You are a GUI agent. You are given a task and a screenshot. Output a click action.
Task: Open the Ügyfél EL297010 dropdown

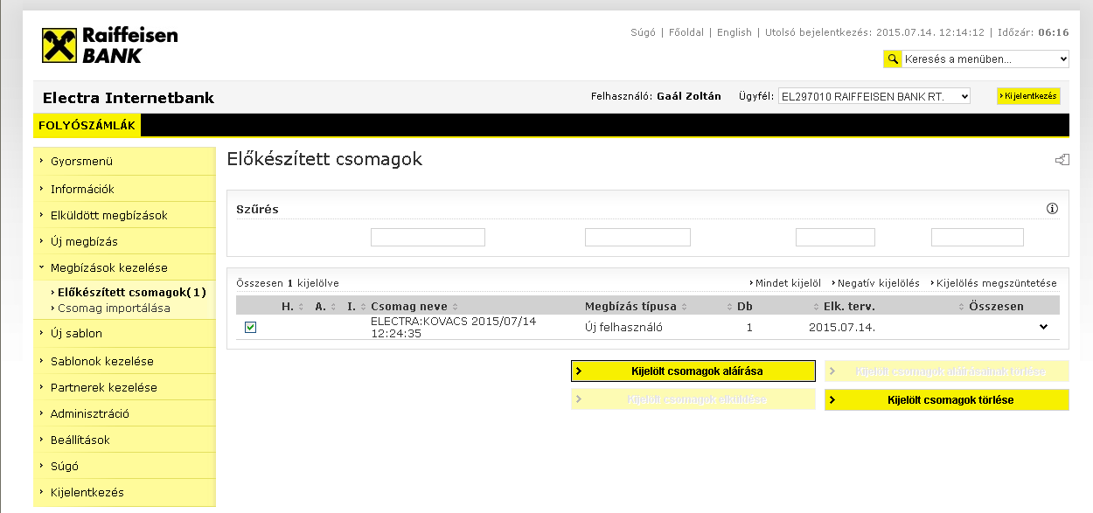coord(874,96)
